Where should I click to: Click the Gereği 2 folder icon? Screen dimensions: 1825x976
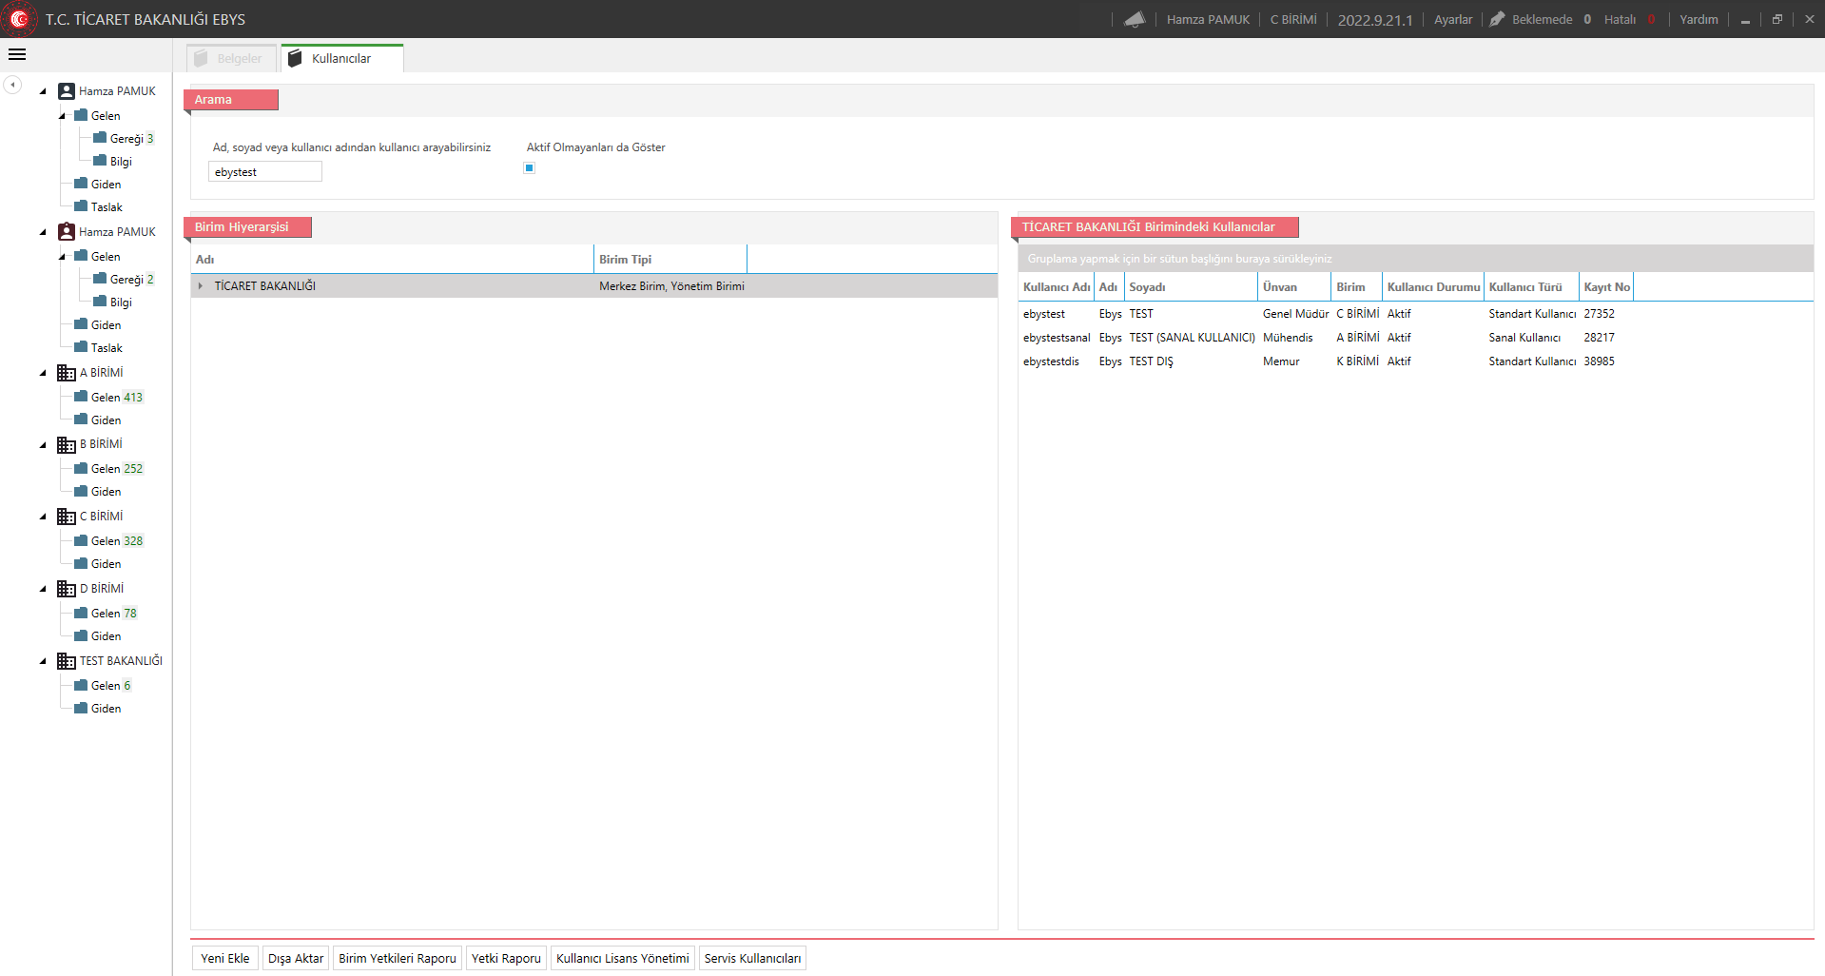click(x=100, y=279)
